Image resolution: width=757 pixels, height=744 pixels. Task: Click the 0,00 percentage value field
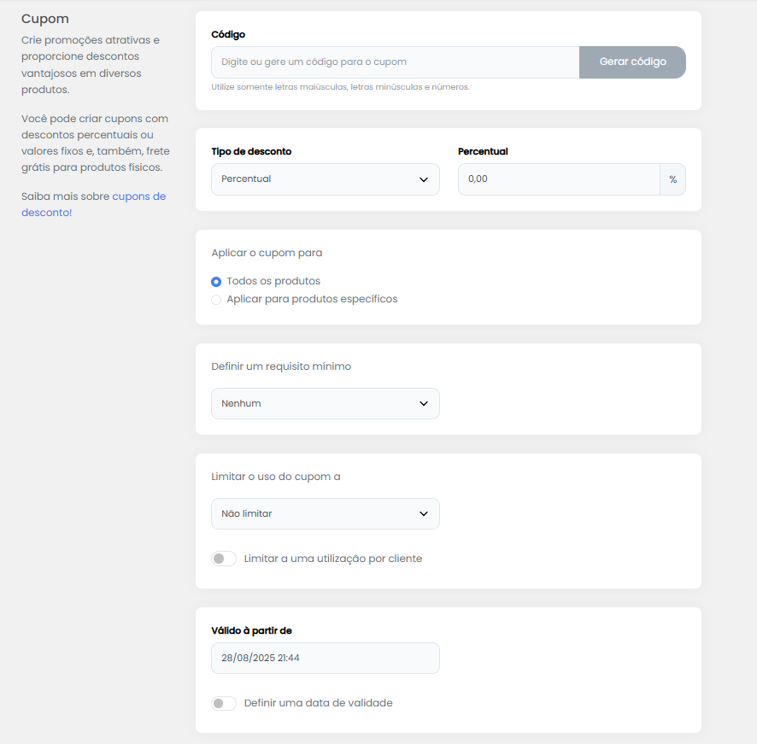point(559,179)
